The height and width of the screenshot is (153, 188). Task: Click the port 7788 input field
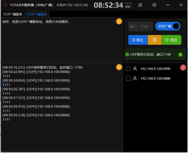[140, 26]
